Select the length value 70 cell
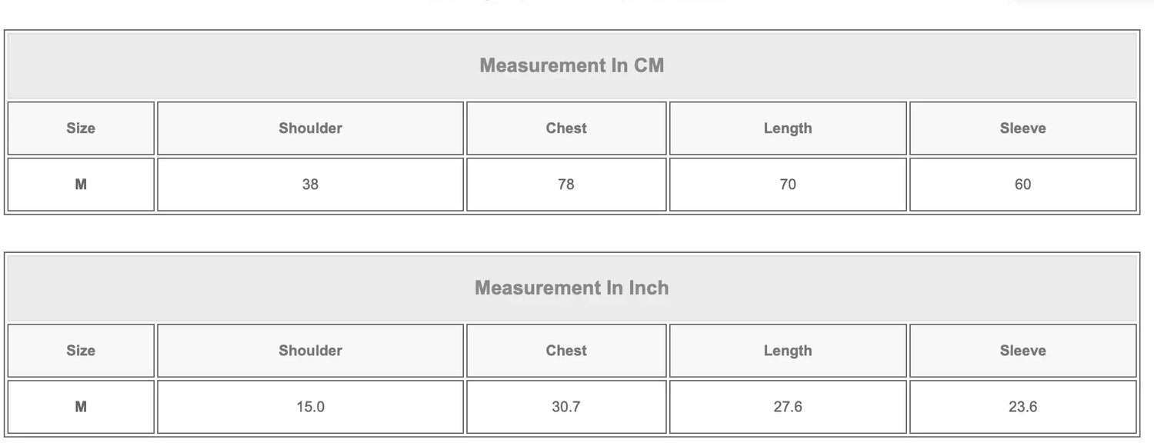The width and height of the screenshot is (1154, 446). [x=788, y=185]
